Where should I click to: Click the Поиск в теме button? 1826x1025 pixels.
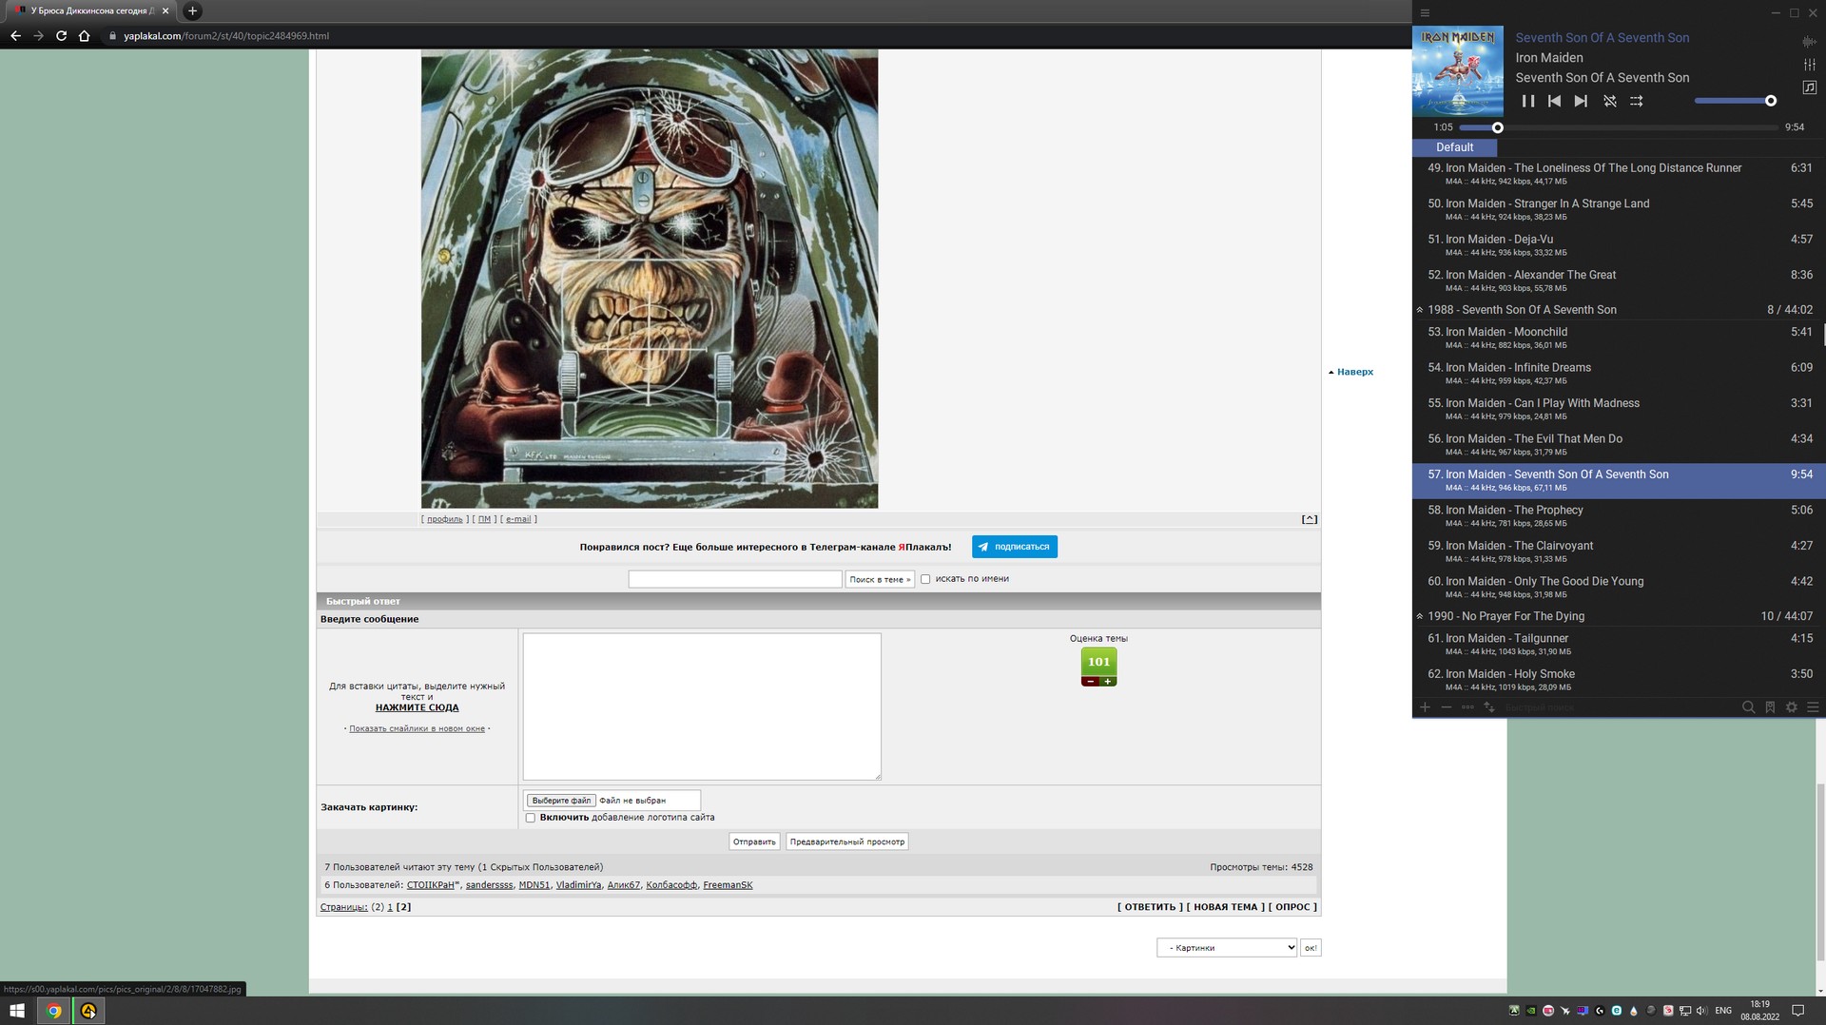point(880,579)
